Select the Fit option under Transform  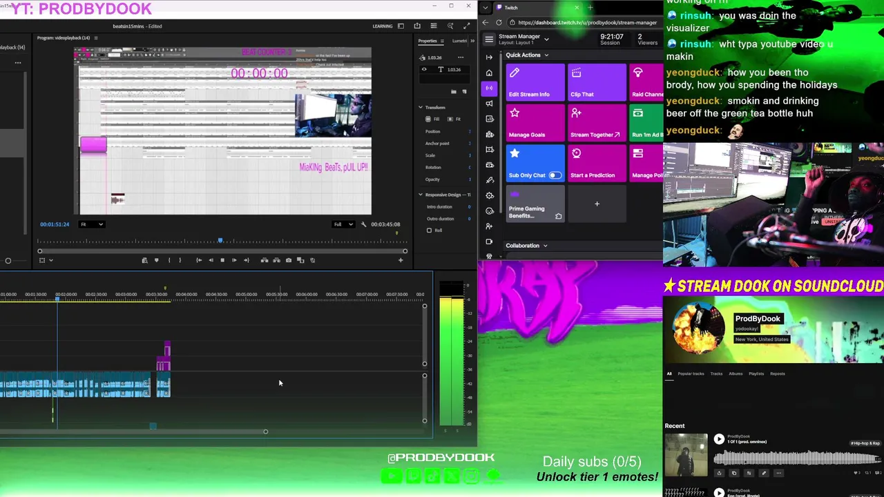(x=454, y=119)
